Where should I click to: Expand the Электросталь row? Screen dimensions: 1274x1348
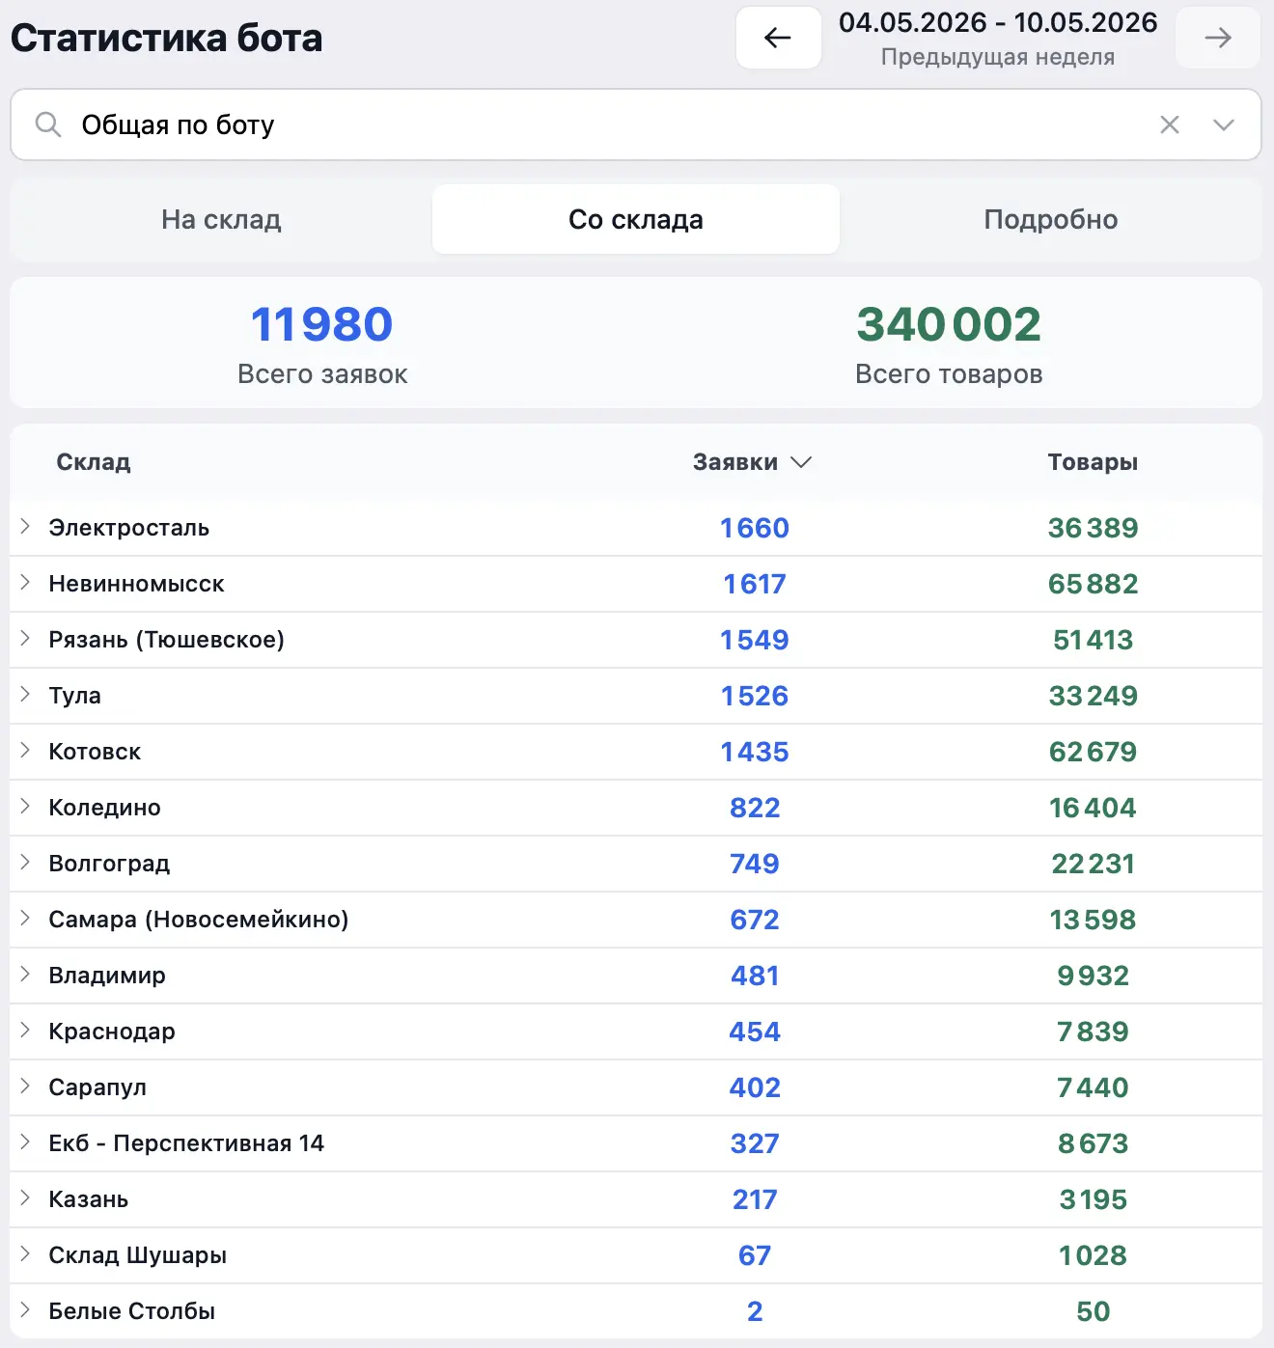[x=26, y=527]
